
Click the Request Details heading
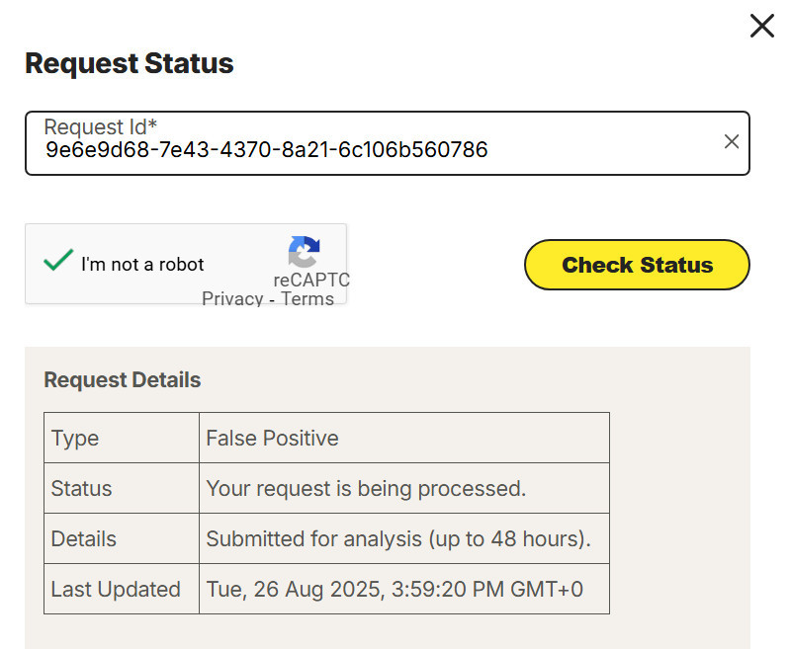123,380
